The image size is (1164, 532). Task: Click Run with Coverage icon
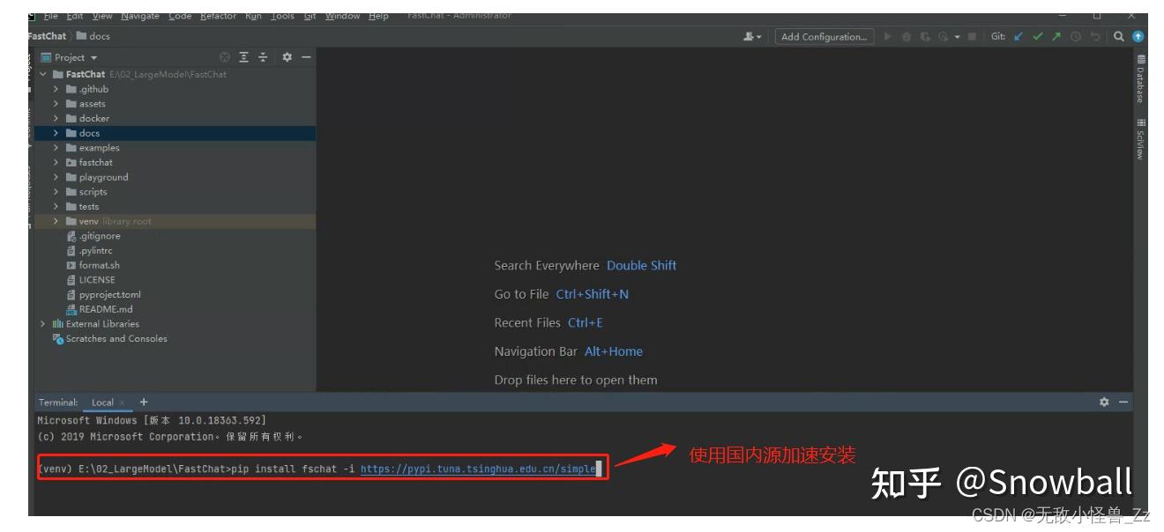tap(925, 37)
